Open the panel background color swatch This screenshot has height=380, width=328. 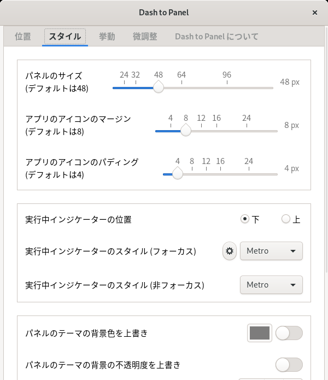[x=260, y=333]
